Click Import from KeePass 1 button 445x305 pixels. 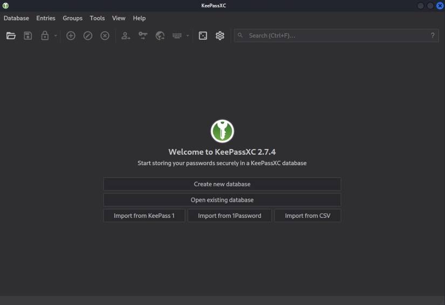pyautogui.click(x=144, y=216)
